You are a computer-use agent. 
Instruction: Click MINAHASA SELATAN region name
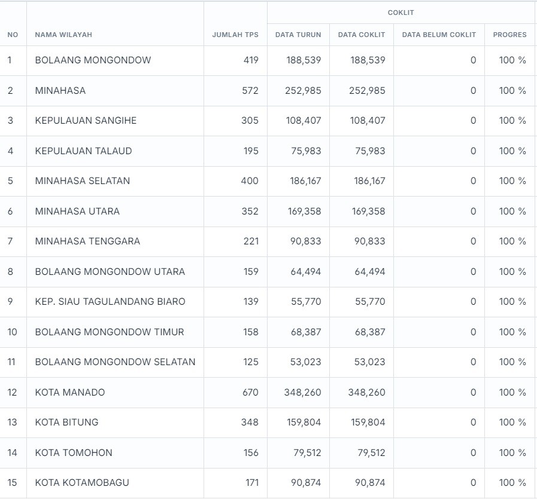(83, 181)
